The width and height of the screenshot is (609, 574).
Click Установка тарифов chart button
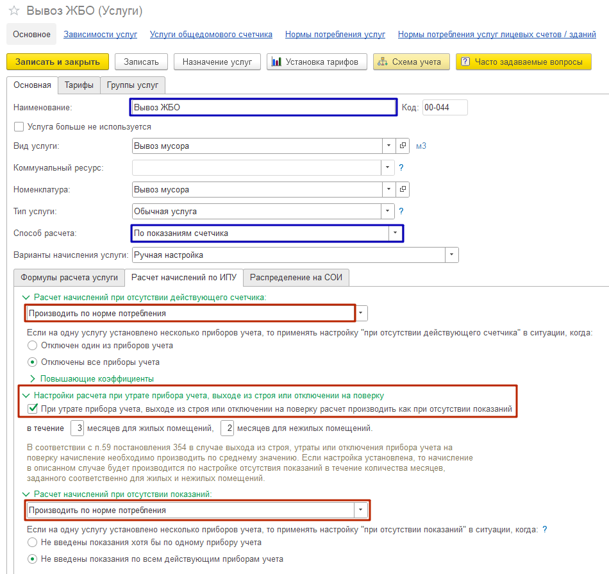[x=317, y=62]
